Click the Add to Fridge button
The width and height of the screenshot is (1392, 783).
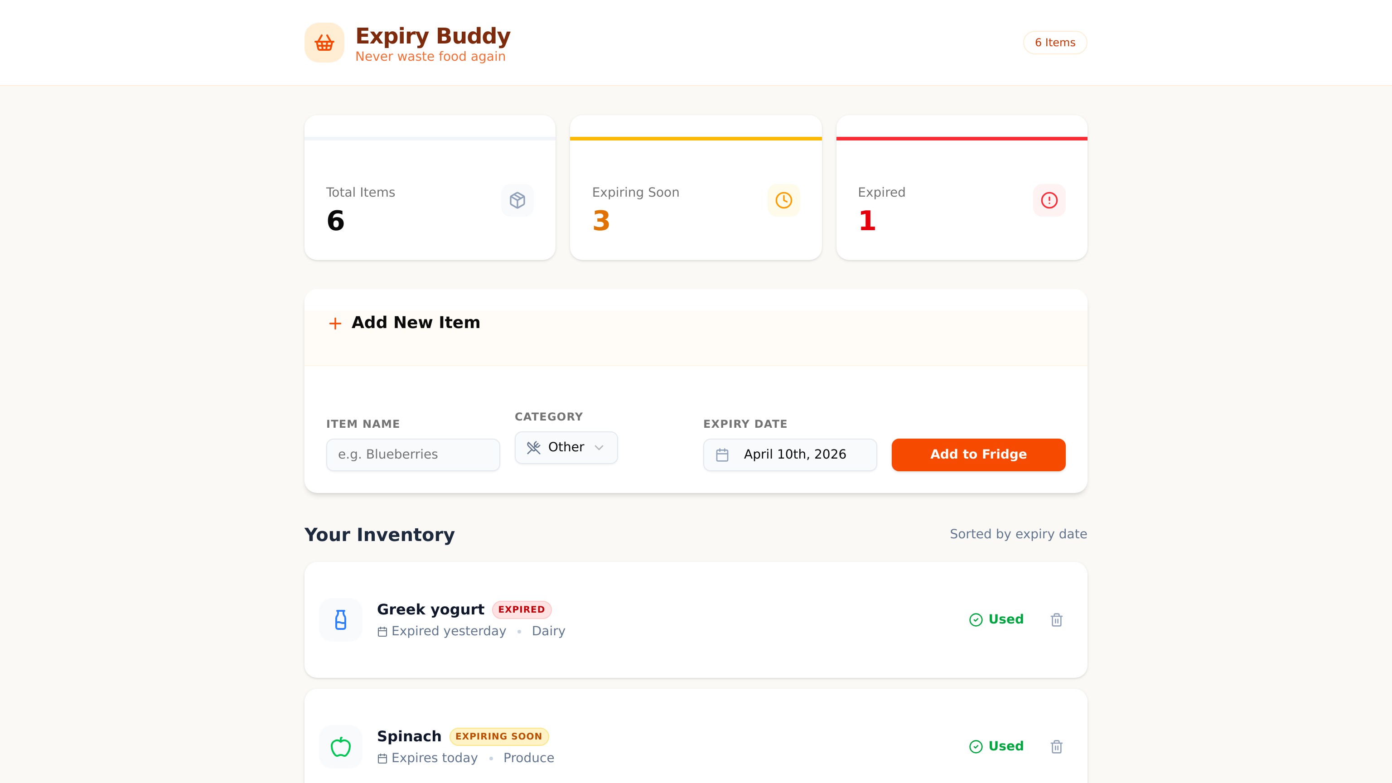tap(978, 454)
